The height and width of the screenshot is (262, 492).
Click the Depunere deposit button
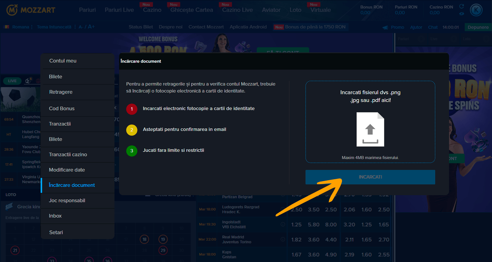tap(478, 27)
